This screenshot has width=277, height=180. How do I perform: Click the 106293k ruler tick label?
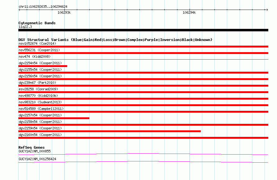tap(64, 12)
